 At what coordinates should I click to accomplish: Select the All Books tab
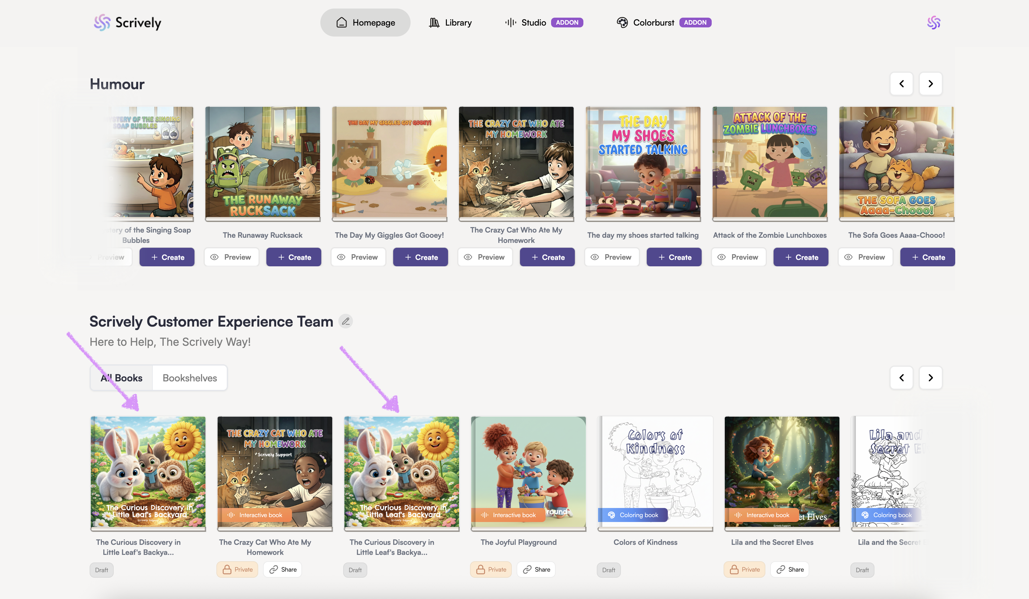(x=122, y=378)
